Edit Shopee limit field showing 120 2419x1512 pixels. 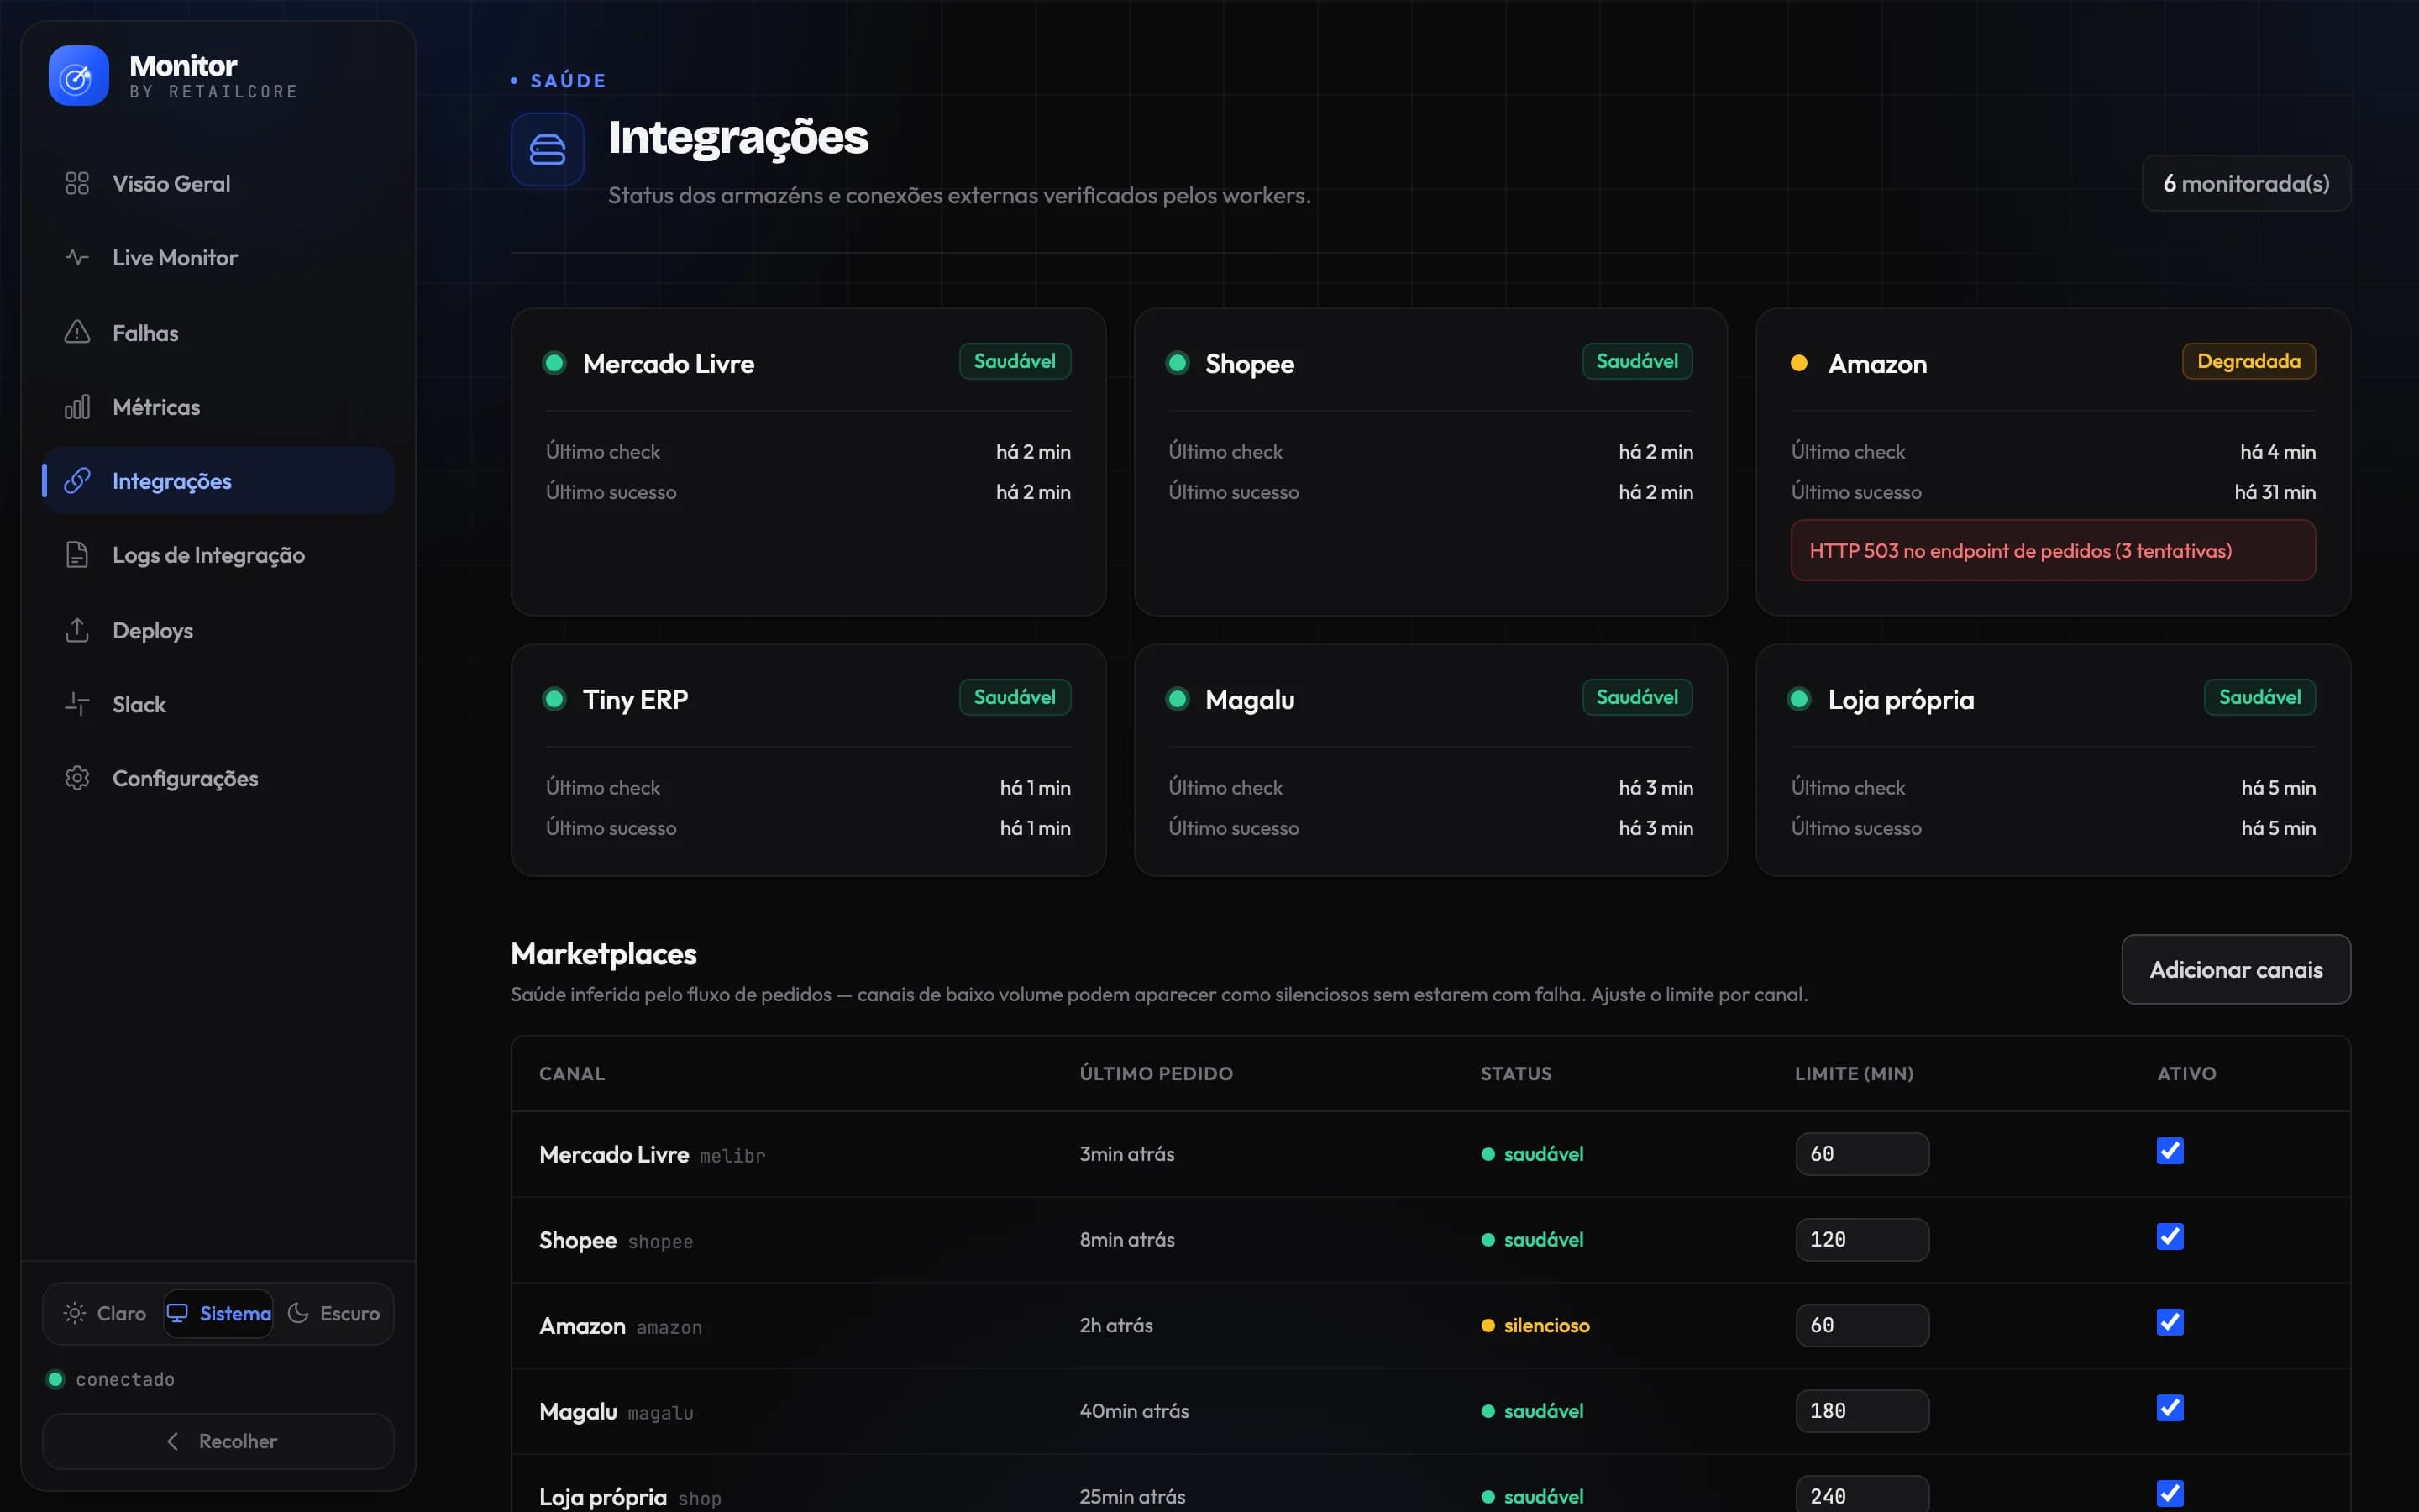(1862, 1240)
